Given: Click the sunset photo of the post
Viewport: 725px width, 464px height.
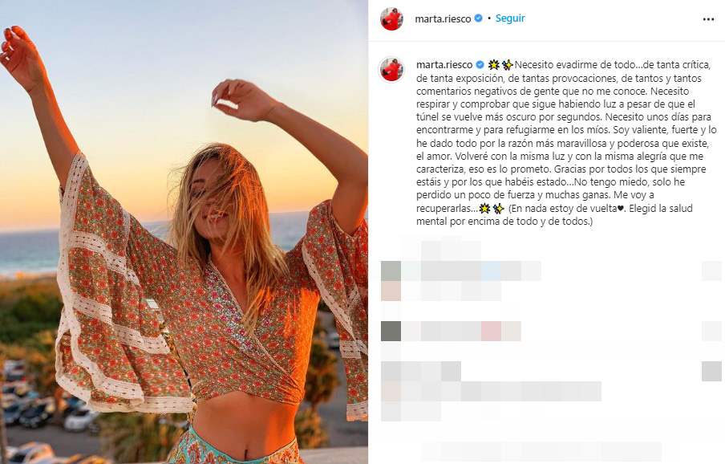Looking at the screenshot, I should pyautogui.click(x=184, y=232).
